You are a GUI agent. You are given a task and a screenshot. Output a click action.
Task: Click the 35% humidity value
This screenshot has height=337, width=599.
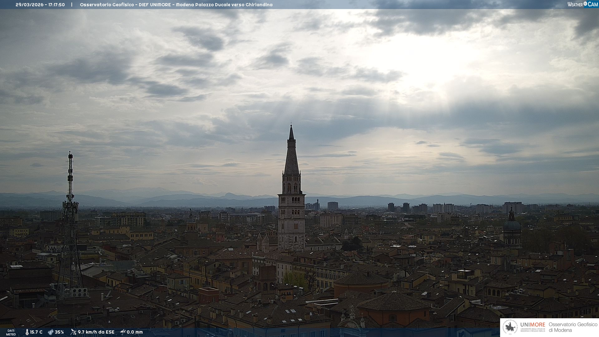(x=59, y=332)
